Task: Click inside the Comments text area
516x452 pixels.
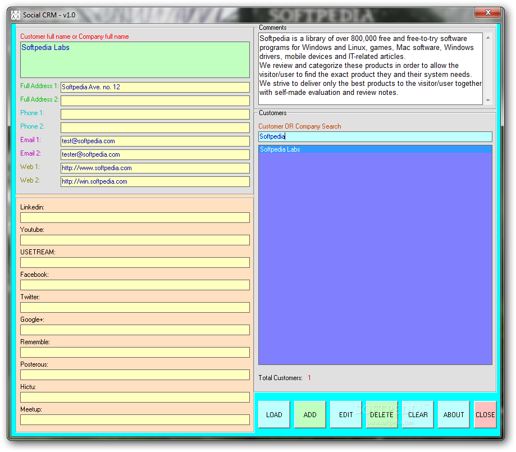Action: [370, 69]
